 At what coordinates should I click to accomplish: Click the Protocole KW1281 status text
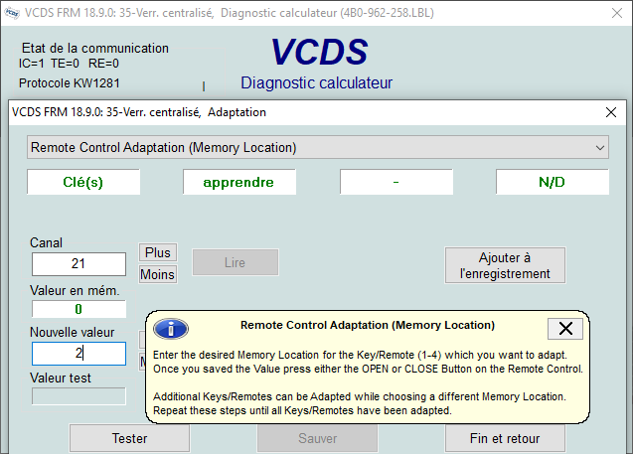[70, 83]
